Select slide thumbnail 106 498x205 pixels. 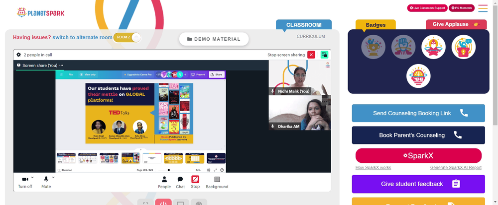pos(66,158)
